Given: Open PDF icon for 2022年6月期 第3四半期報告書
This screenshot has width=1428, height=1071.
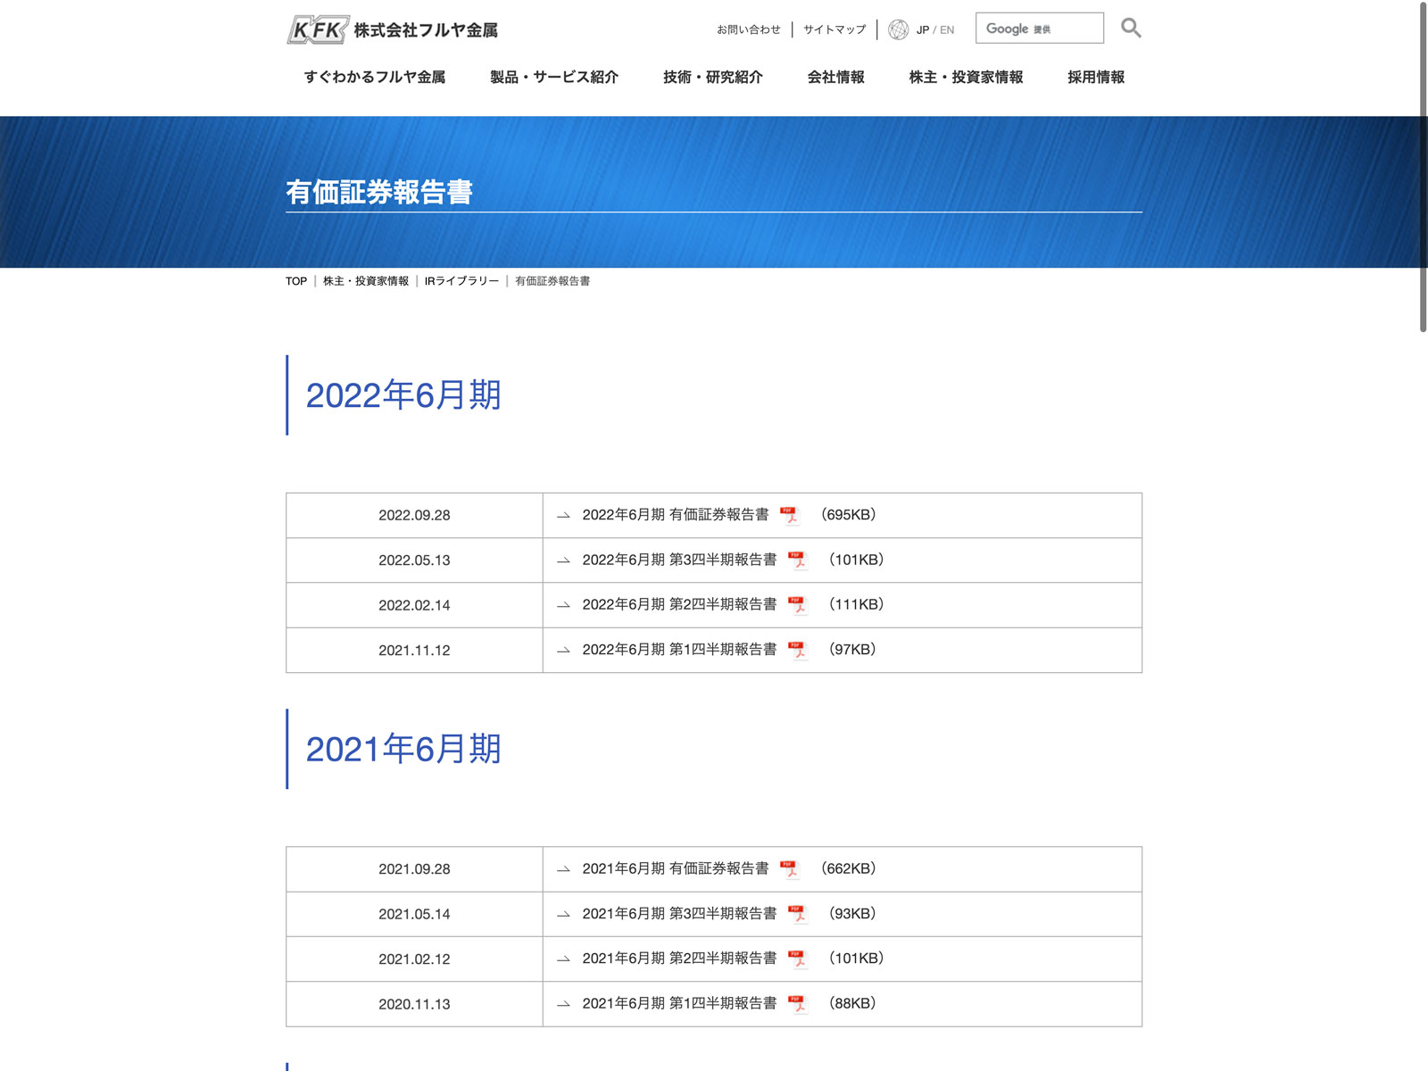Looking at the screenshot, I should tap(797, 560).
